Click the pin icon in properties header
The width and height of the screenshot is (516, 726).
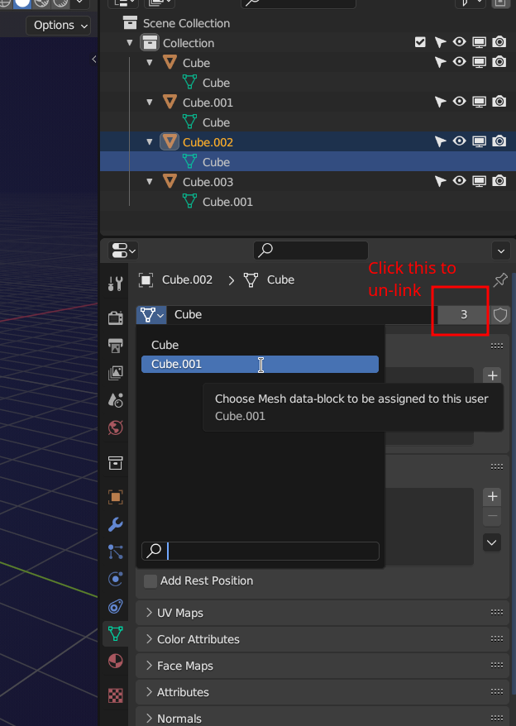tap(500, 279)
